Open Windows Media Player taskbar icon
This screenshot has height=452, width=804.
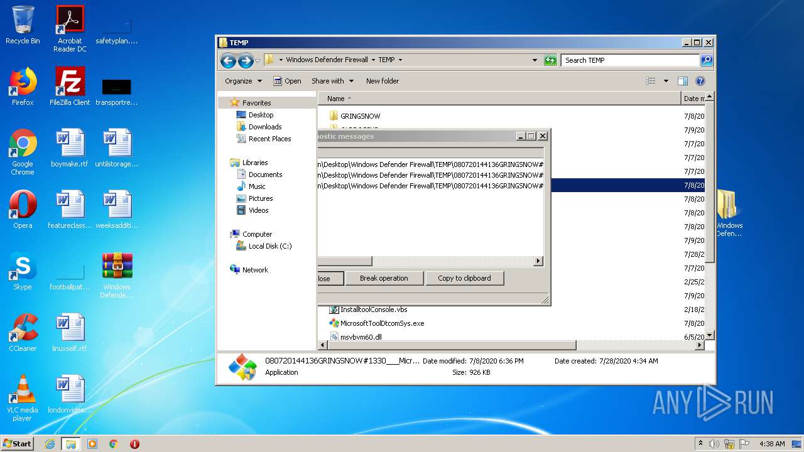tap(92, 444)
